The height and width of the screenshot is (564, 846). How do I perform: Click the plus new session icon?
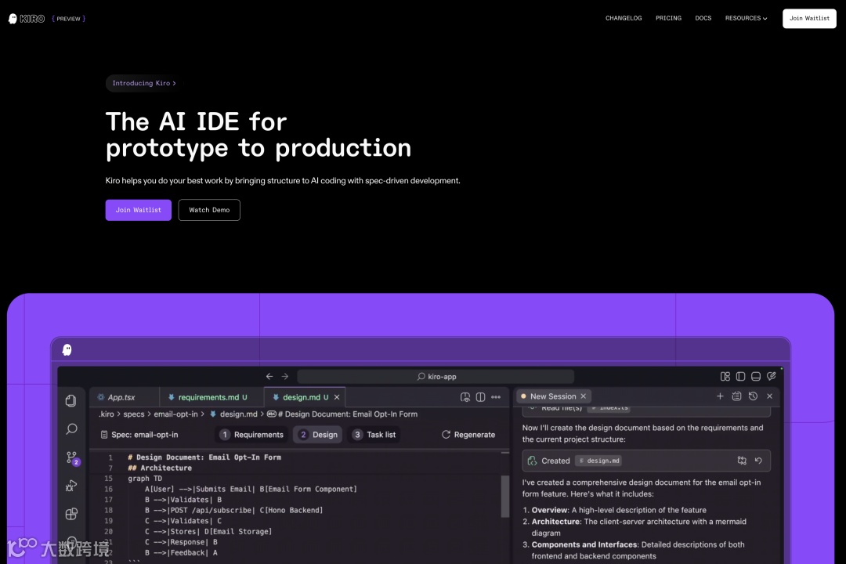[x=720, y=396]
